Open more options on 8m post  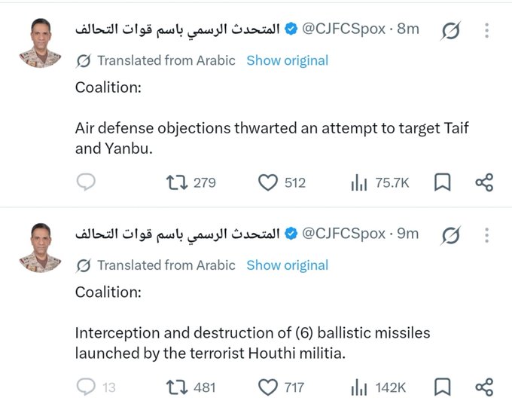pos(486,30)
